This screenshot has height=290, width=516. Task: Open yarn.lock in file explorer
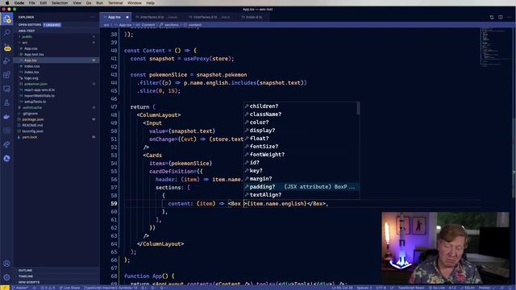pyautogui.click(x=56, y=137)
